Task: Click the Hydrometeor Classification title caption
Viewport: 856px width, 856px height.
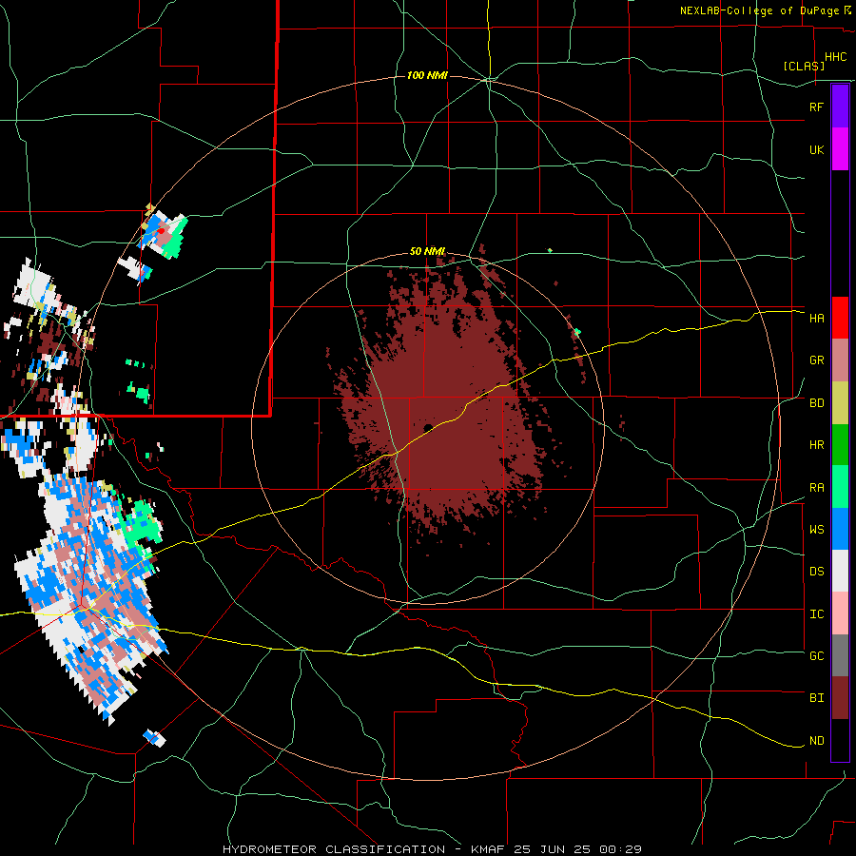Action: coord(433,849)
